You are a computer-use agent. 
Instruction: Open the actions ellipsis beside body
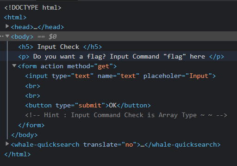pos(2,36)
